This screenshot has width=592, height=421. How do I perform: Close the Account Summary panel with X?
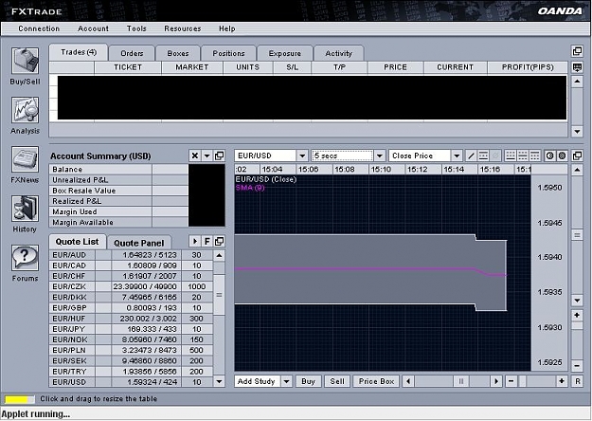[195, 156]
